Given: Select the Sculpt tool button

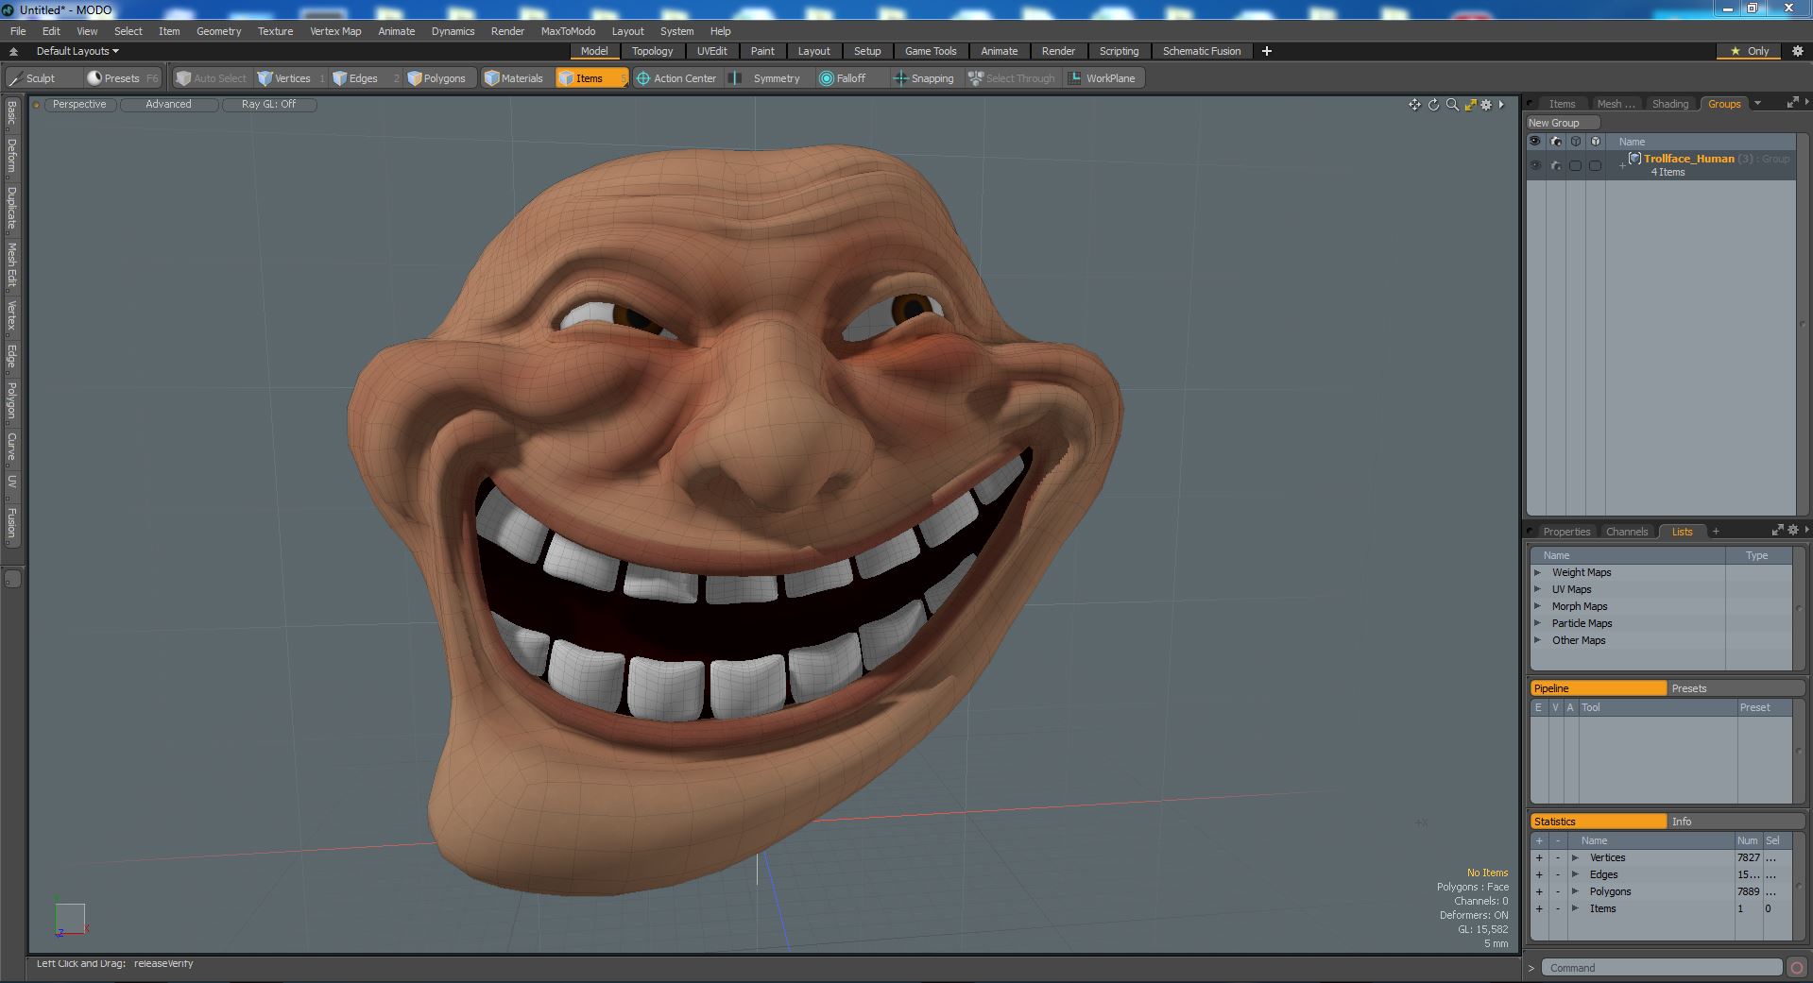Looking at the screenshot, I should [43, 78].
